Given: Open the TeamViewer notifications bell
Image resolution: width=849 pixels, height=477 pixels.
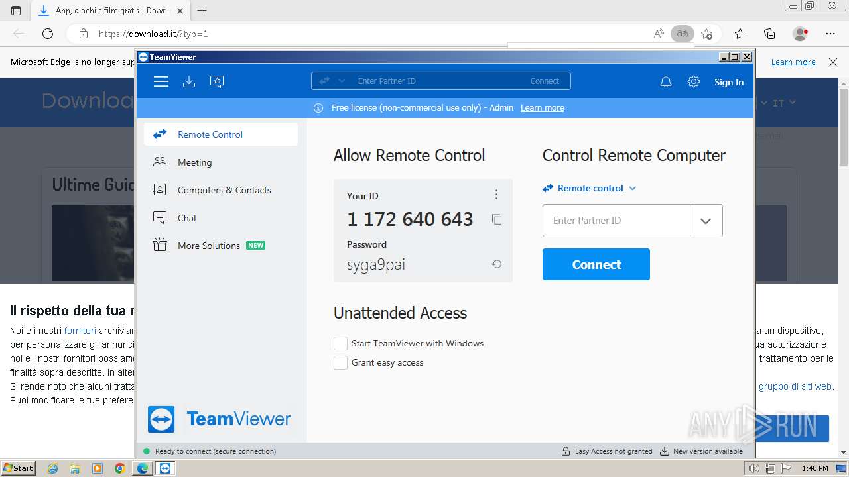Looking at the screenshot, I should tap(666, 81).
